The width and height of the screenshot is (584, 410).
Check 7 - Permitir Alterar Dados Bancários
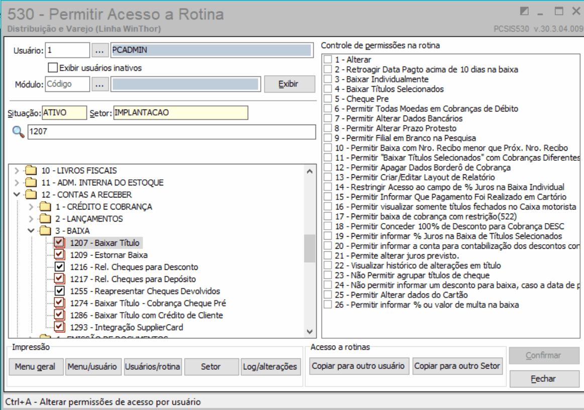[x=328, y=118]
